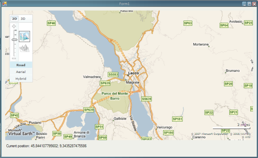Click the zoom out minus icon
The width and height of the screenshot is (258, 158).
(14, 58)
